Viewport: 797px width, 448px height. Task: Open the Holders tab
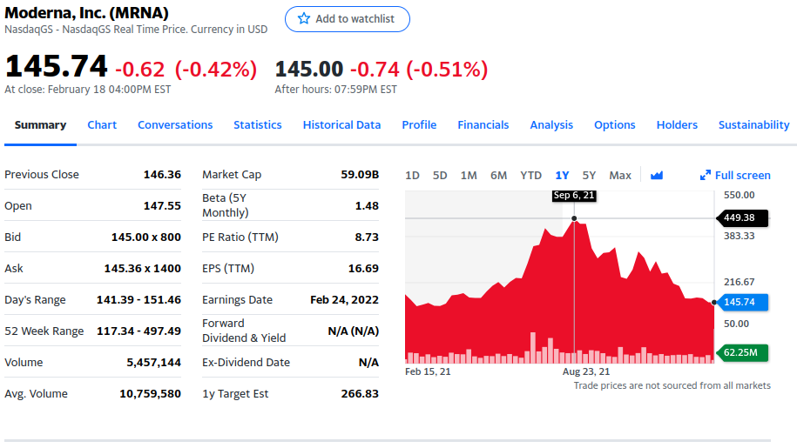tap(677, 124)
